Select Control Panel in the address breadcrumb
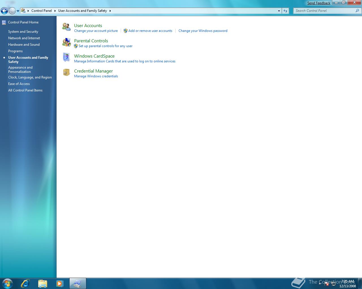 [x=42, y=11]
